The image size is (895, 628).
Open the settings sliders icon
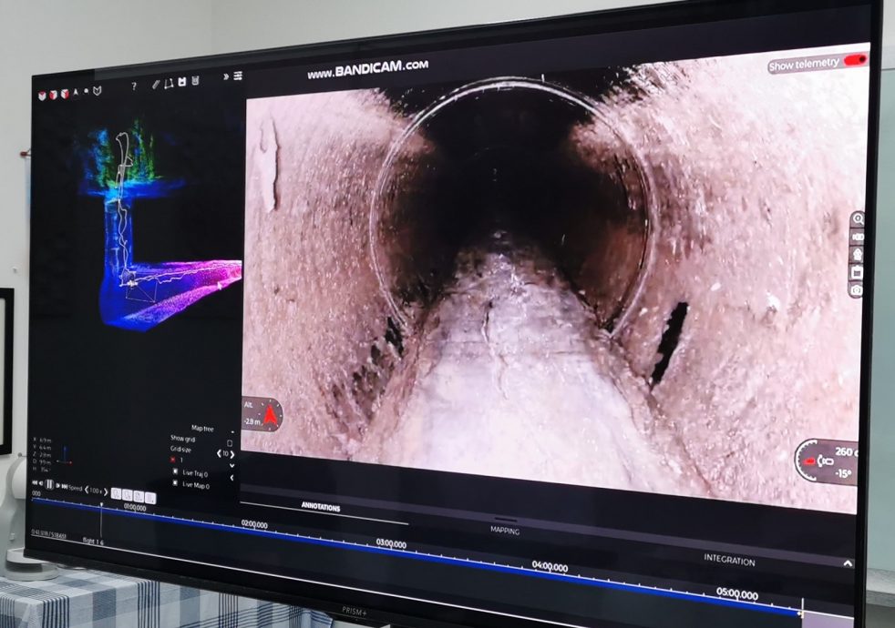pyautogui.click(x=238, y=76)
